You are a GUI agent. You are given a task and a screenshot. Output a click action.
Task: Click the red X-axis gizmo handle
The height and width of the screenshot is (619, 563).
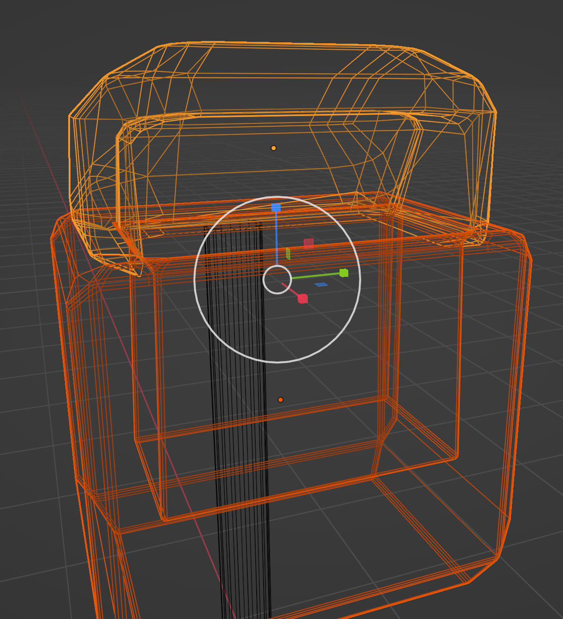click(303, 299)
